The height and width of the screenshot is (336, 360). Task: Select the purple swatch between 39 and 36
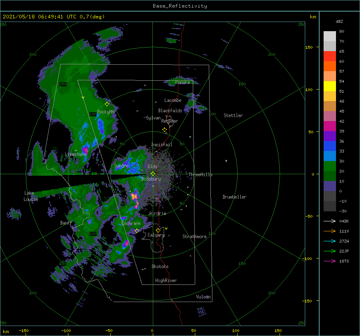click(330, 136)
